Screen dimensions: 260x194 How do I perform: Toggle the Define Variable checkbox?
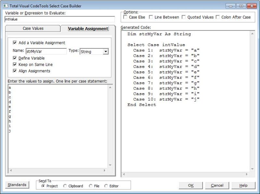click(15, 58)
